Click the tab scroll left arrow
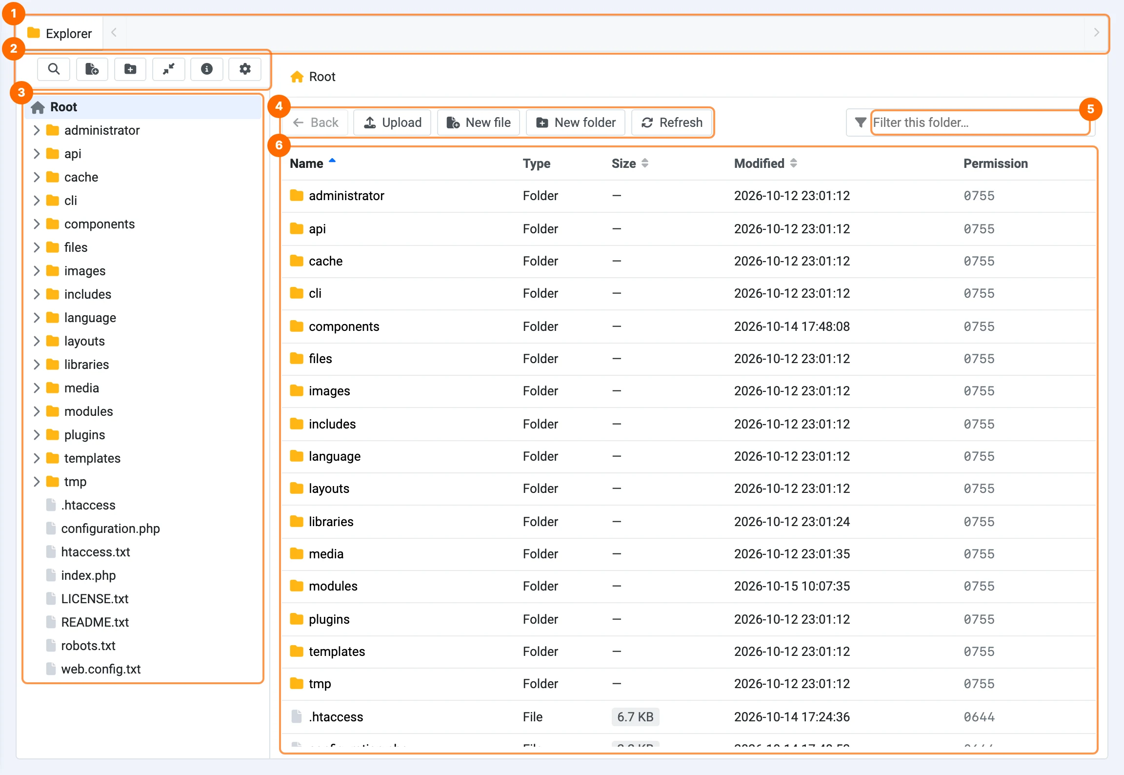The width and height of the screenshot is (1124, 775). click(x=114, y=33)
